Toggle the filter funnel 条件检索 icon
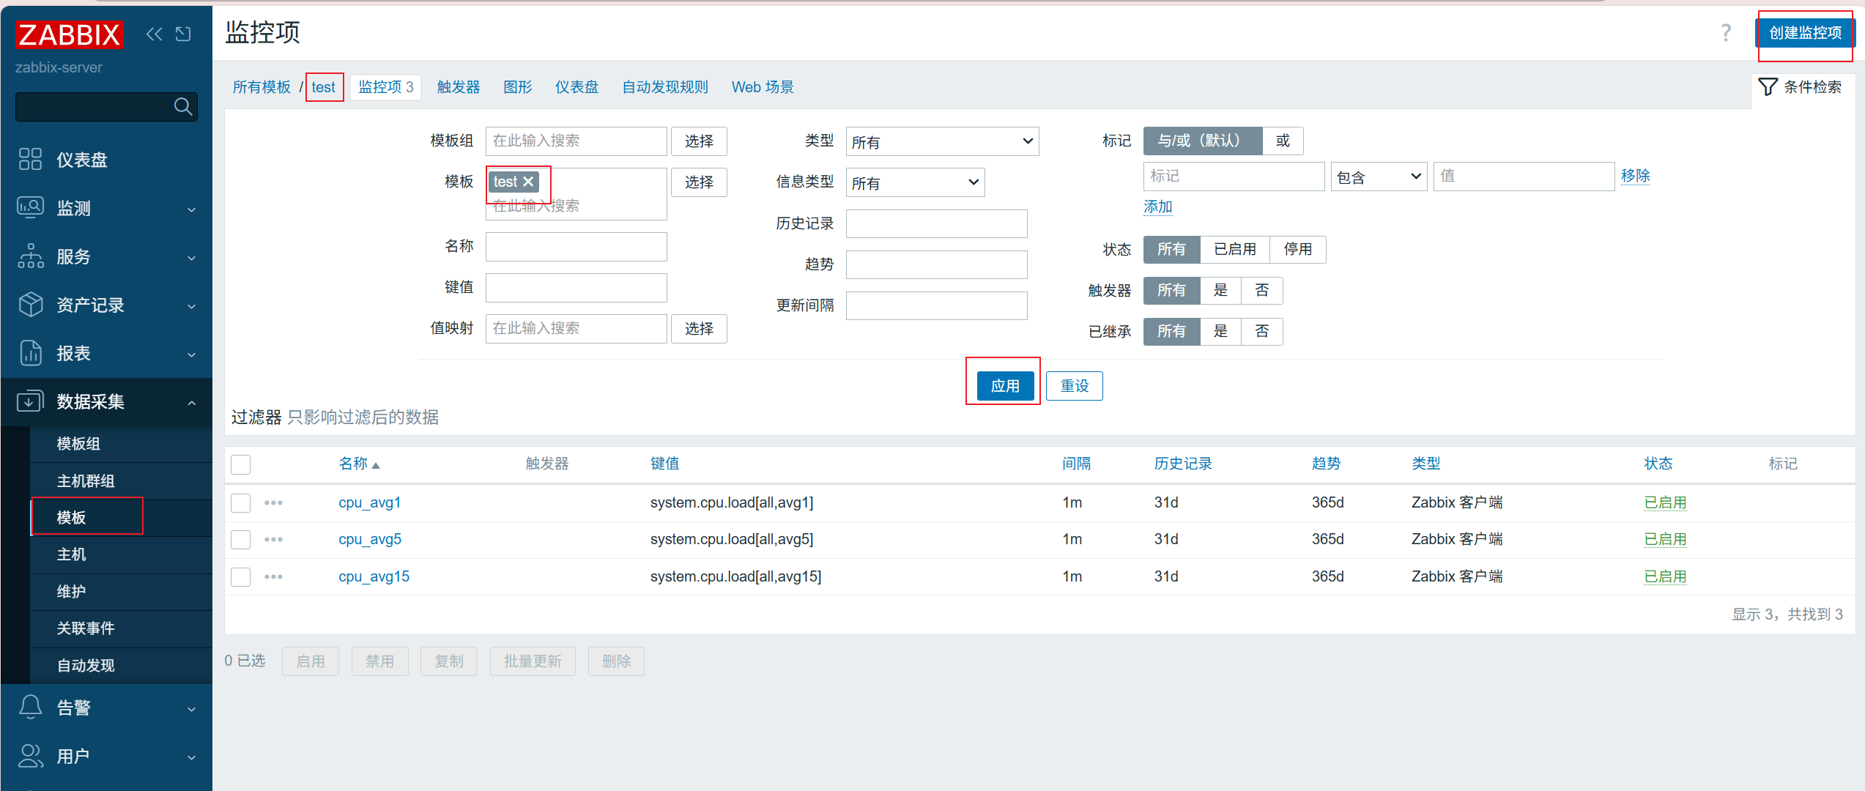The height and width of the screenshot is (791, 1865). pyautogui.click(x=1768, y=87)
